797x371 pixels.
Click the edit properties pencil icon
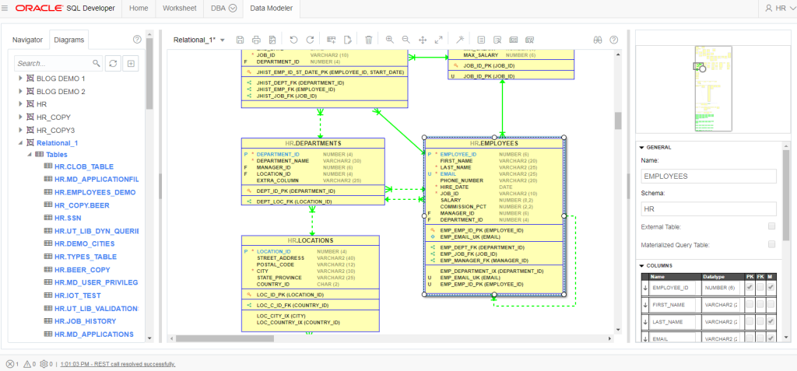click(348, 40)
